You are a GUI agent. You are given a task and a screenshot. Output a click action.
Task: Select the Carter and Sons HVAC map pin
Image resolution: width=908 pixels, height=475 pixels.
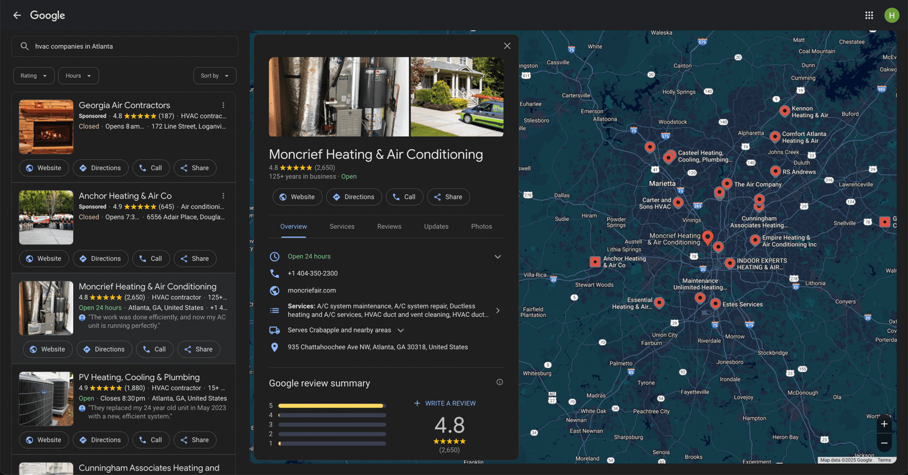point(678,202)
